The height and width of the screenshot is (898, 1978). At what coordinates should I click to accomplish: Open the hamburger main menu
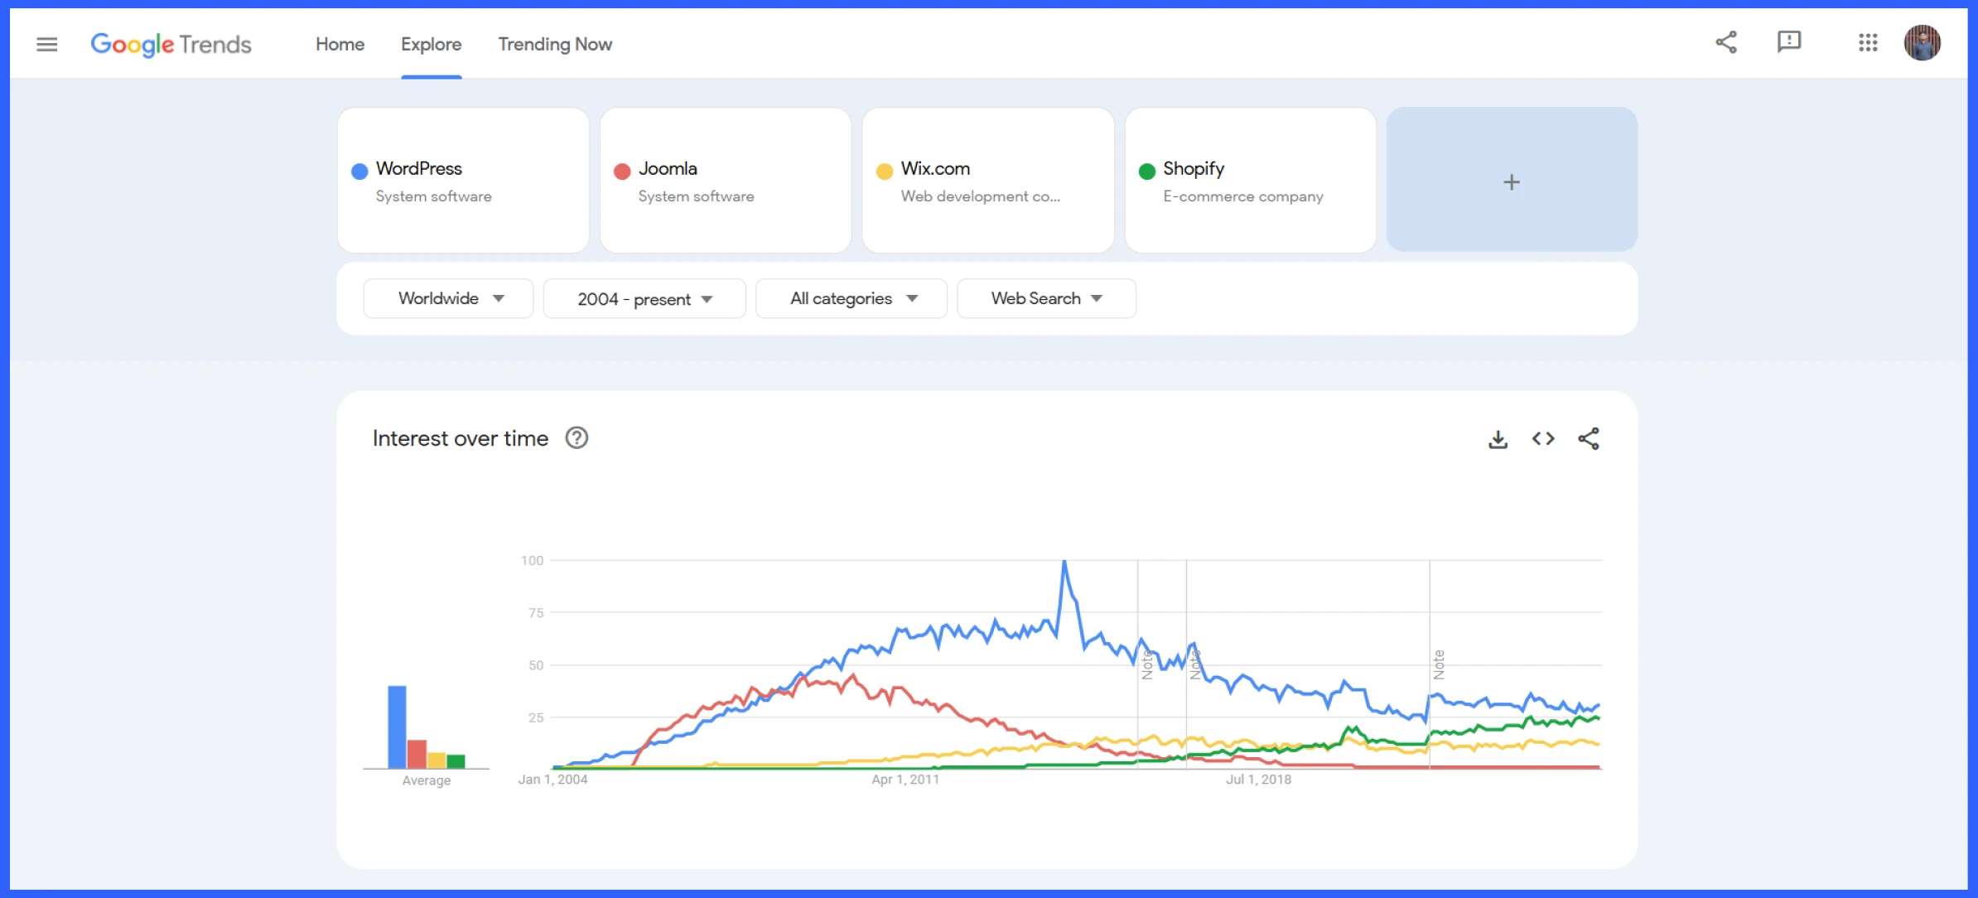click(47, 44)
